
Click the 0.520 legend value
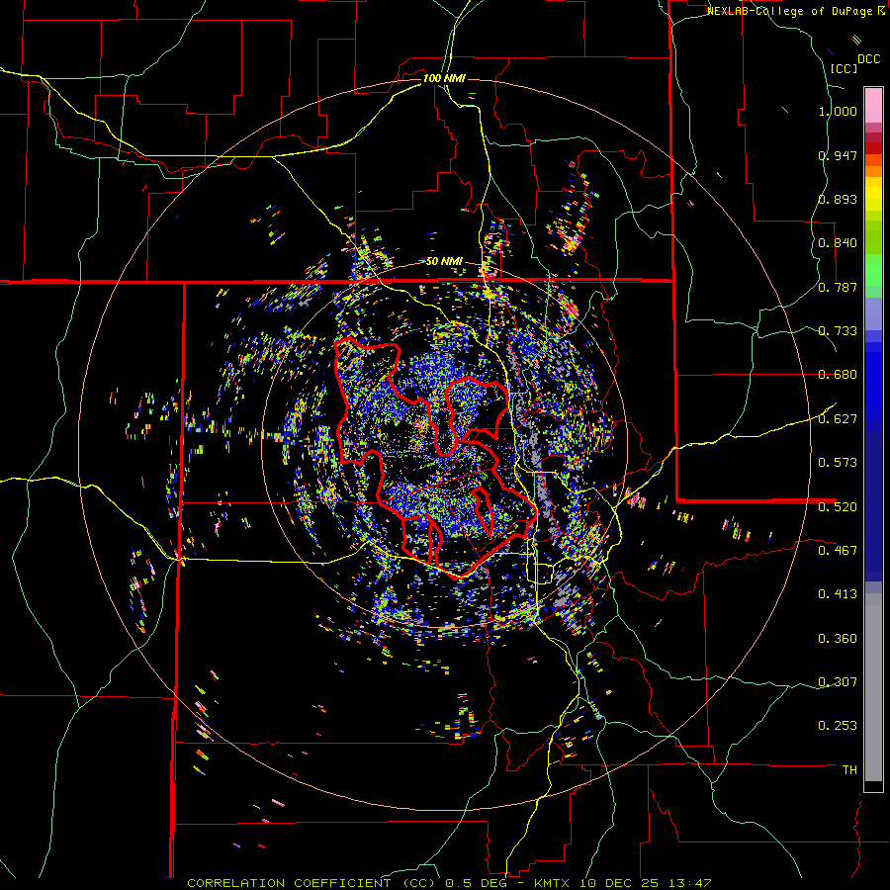838,506
